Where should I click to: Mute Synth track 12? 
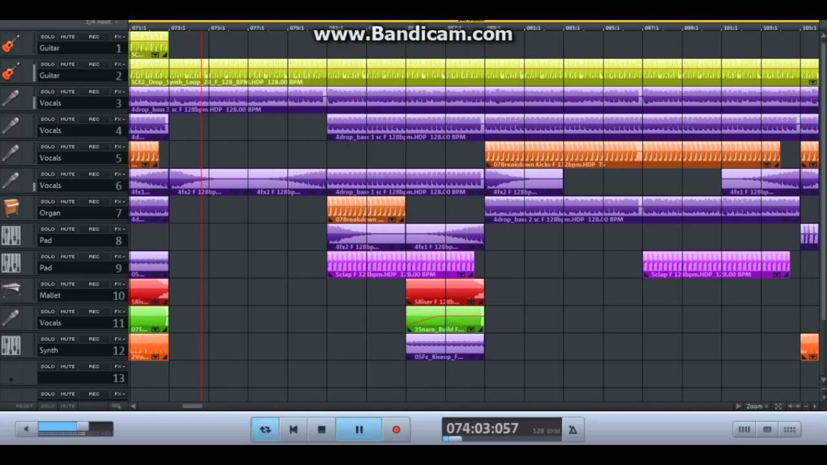(x=68, y=339)
